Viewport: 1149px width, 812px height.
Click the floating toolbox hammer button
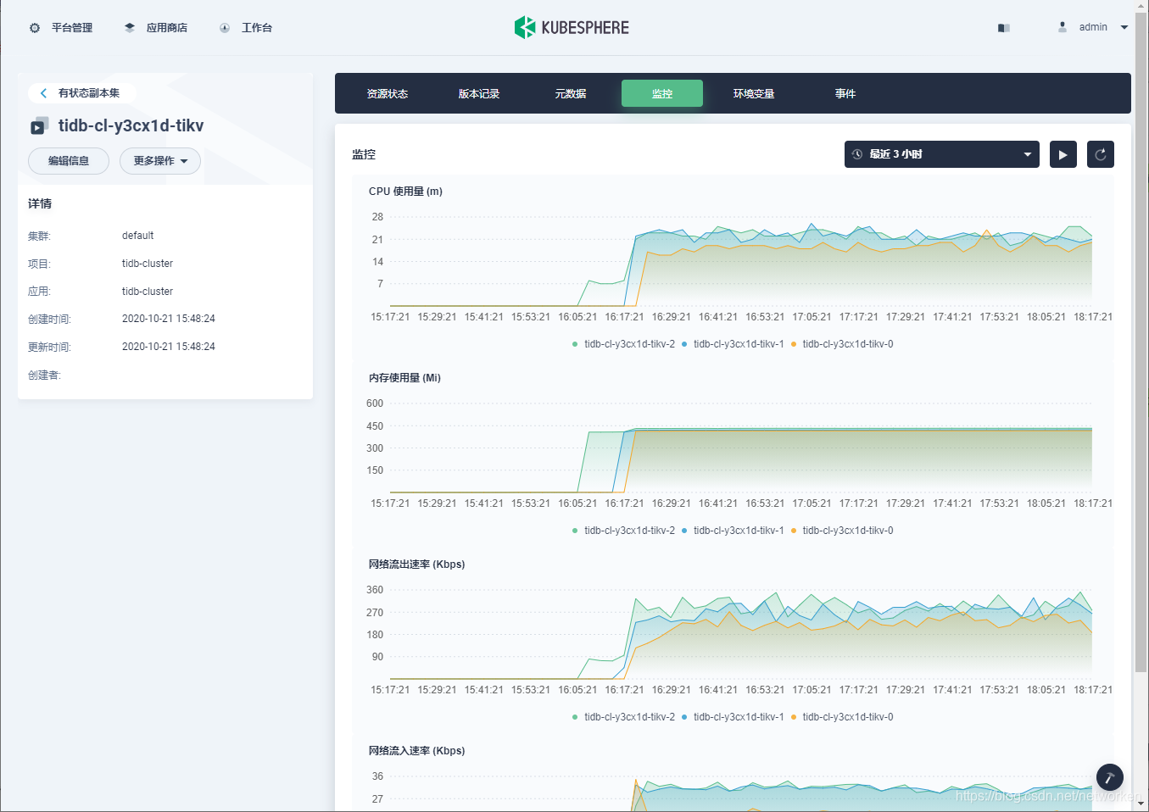[1110, 777]
